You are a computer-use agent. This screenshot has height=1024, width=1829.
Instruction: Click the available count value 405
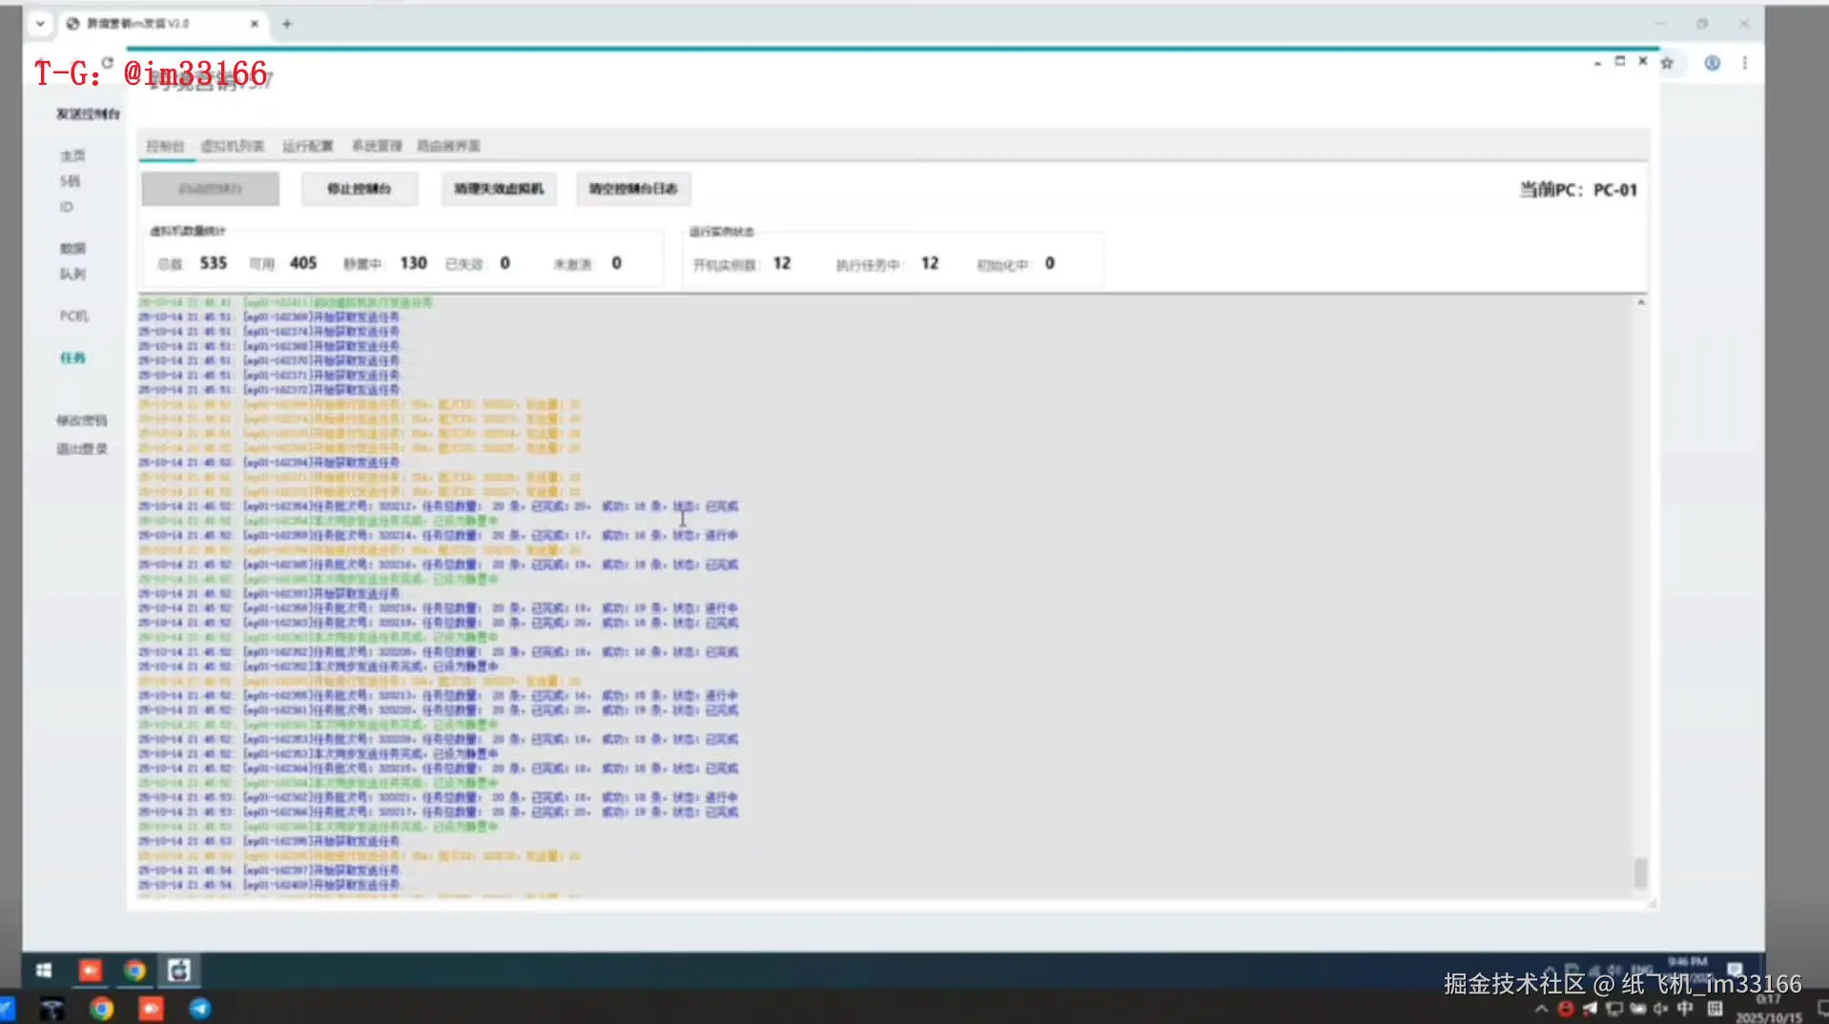(x=303, y=263)
